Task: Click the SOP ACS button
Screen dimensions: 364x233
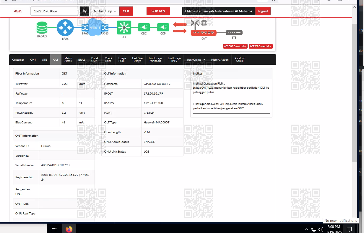Action: click(158, 11)
